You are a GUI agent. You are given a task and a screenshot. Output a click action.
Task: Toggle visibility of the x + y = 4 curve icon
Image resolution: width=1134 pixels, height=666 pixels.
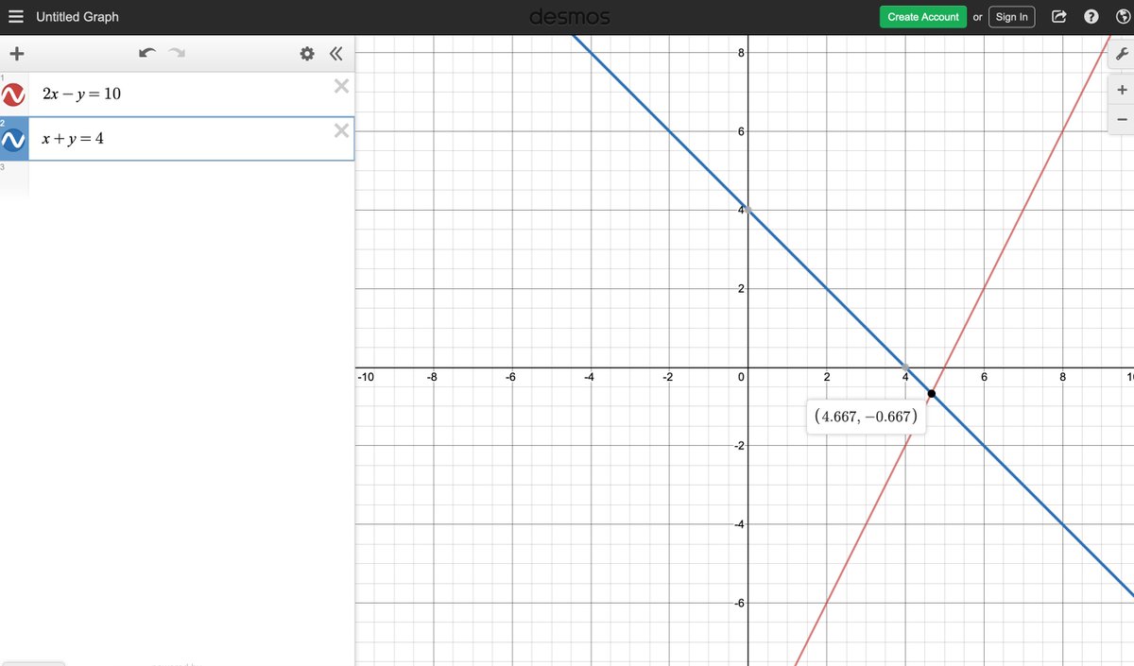(x=14, y=139)
